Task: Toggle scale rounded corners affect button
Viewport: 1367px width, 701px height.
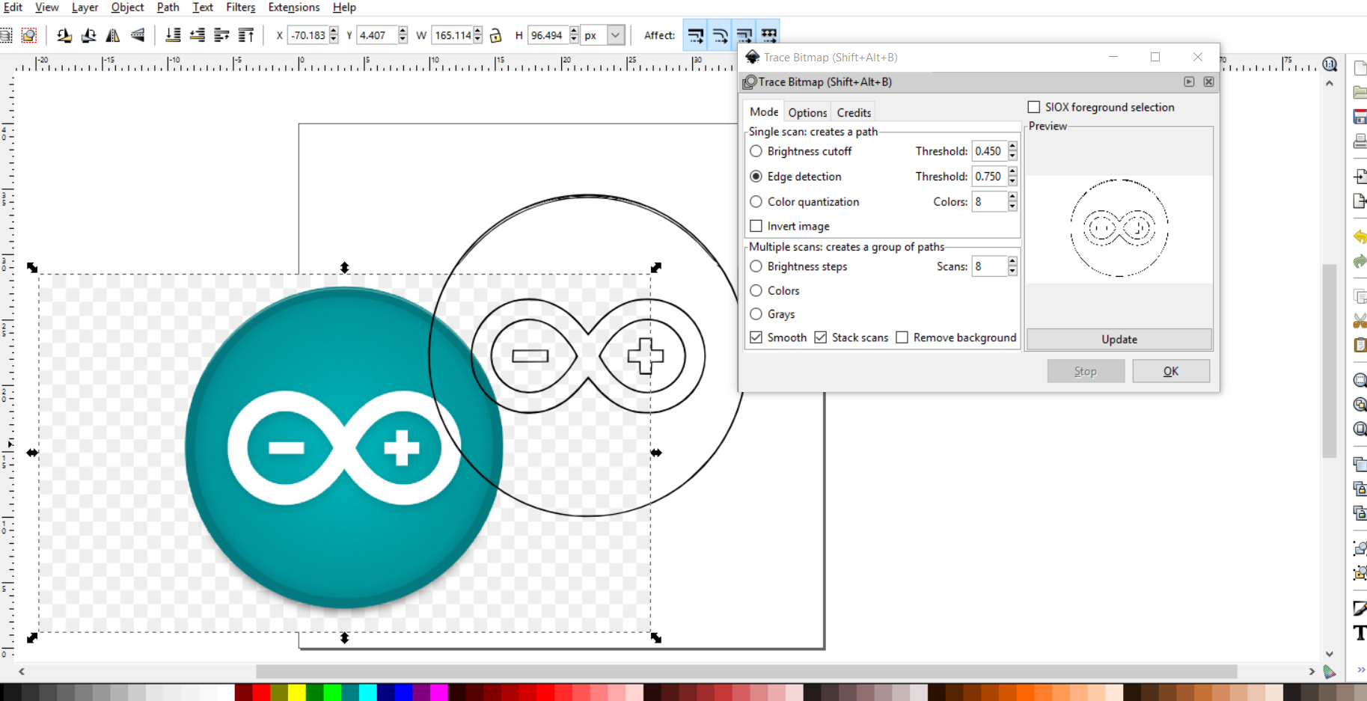Action: click(720, 35)
